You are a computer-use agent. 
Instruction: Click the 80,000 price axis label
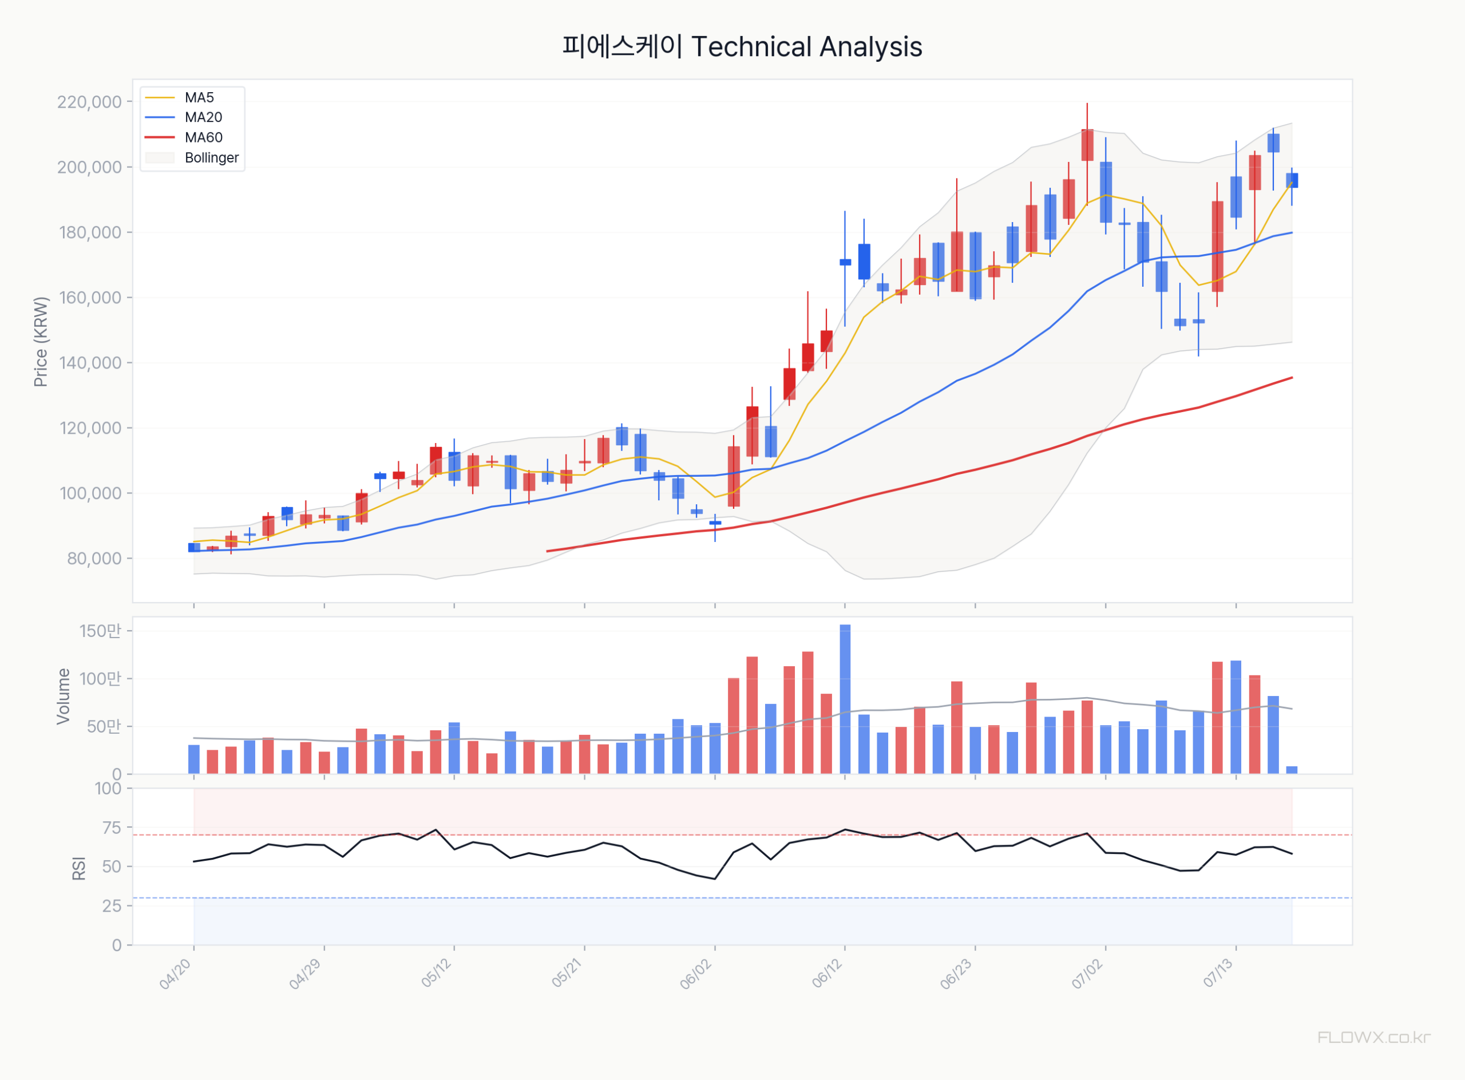(x=95, y=559)
